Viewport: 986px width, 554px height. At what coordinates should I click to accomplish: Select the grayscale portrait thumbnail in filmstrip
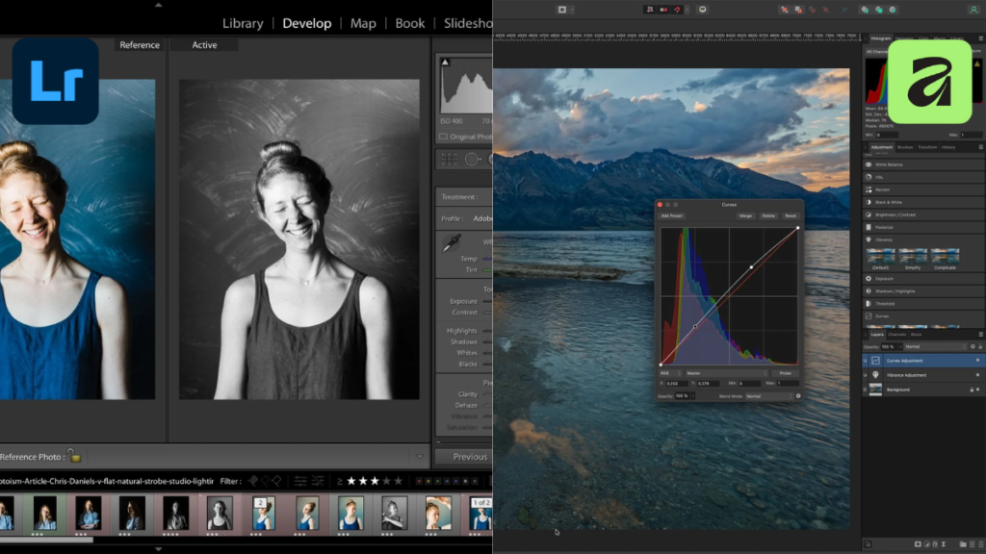click(220, 514)
